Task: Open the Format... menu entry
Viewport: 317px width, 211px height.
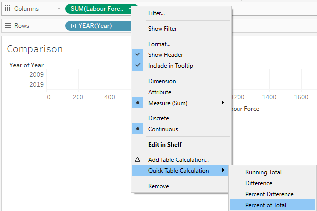Action: 159,44
